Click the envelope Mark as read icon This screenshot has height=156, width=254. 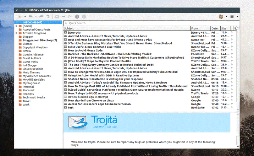[57, 17]
